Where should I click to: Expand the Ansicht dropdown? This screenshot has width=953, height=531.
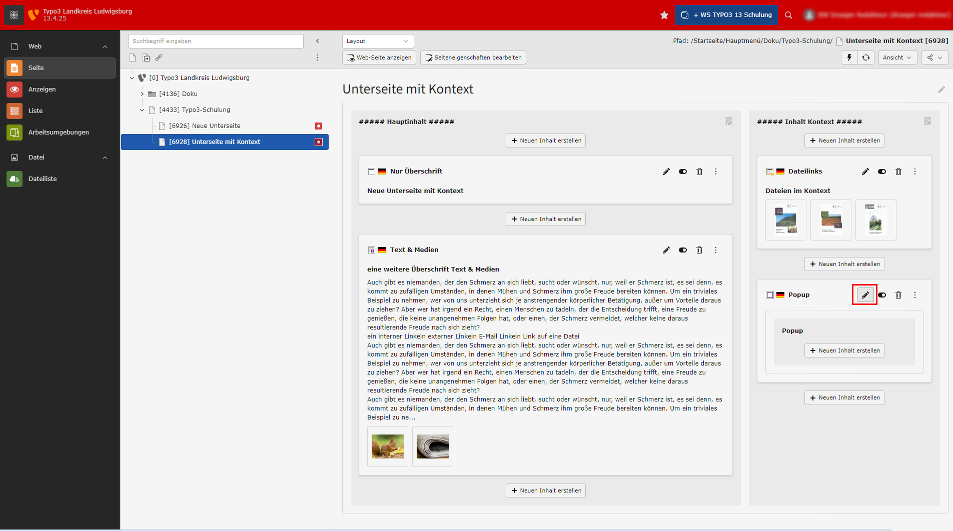[897, 57]
